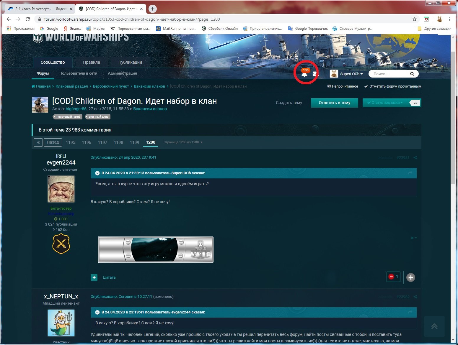Click into the Поиск search field
Viewport: 458px width, 345px height.
click(x=390, y=74)
